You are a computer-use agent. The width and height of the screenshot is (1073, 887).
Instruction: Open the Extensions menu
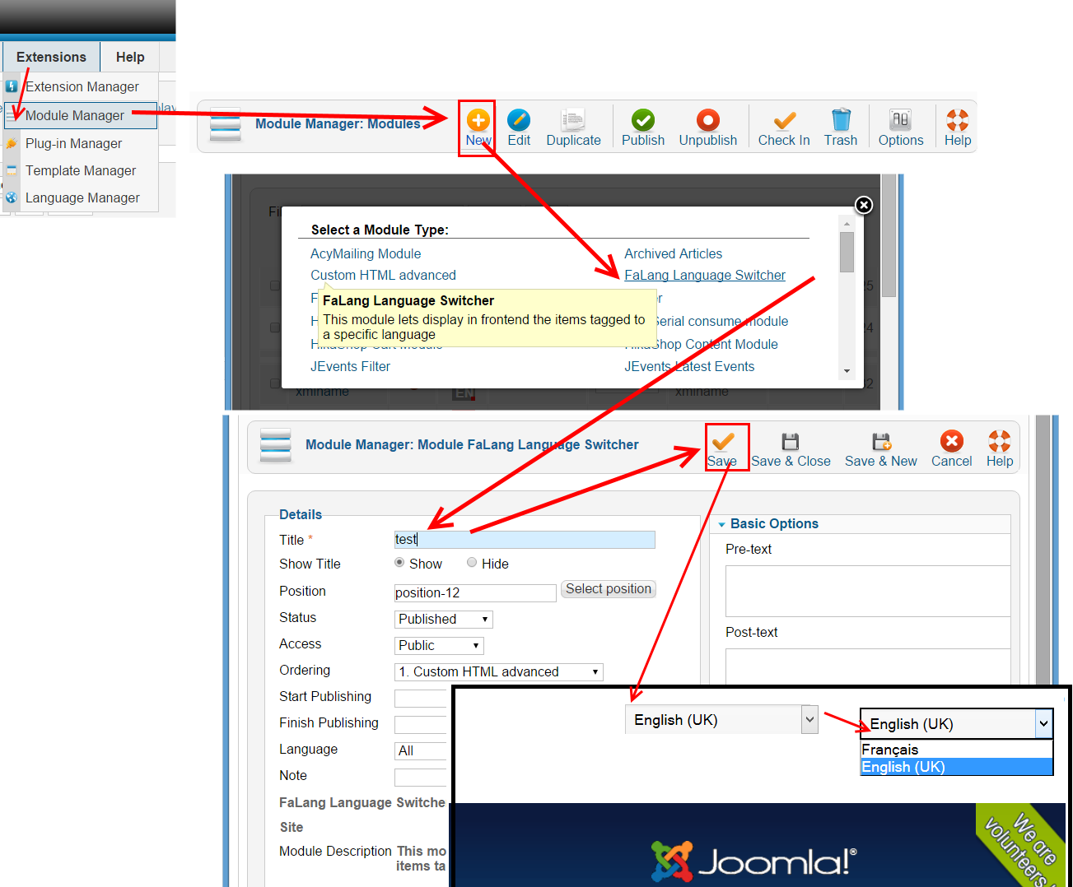pyautogui.click(x=51, y=57)
